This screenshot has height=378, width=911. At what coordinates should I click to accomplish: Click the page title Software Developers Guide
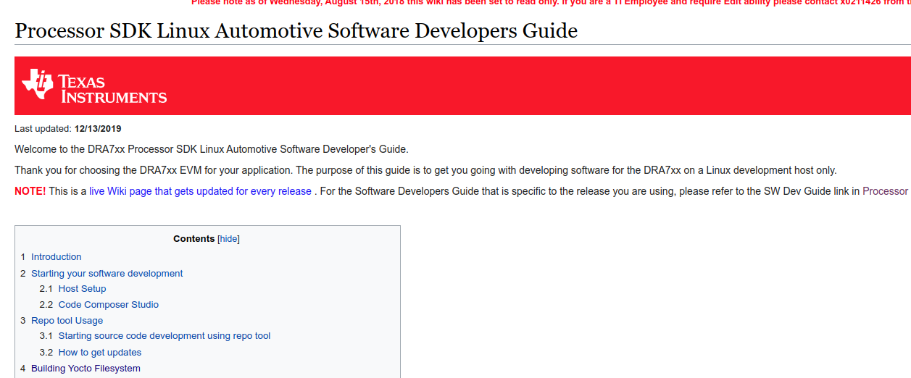pyautogui.click(x=296, y=32)
